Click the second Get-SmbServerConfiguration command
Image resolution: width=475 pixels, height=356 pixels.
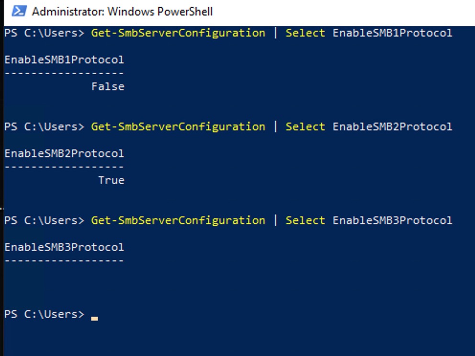178,127
